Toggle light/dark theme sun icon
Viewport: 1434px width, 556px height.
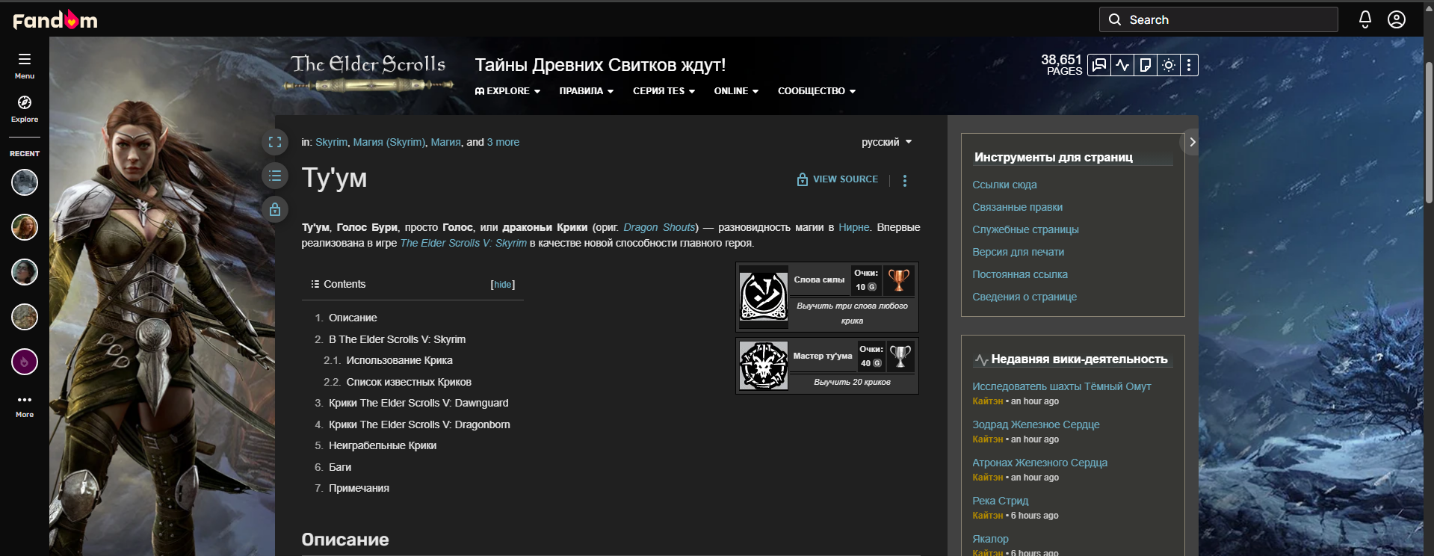[x=1168, y=65]
